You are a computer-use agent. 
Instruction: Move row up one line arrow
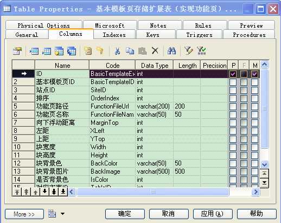coord(35,192)
